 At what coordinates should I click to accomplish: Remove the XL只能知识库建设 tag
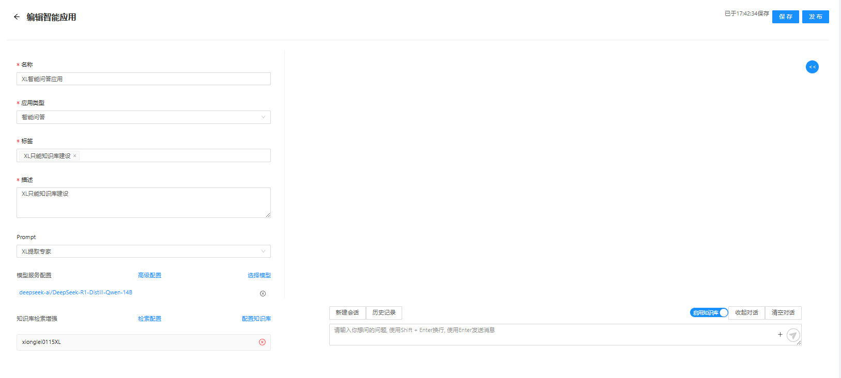click(x=75, y=156)
